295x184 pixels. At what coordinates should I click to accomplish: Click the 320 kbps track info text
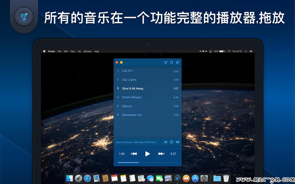[136, 142]
